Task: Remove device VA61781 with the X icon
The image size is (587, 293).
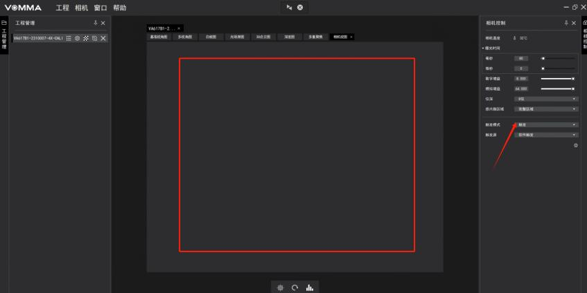Action: (103, 38)
